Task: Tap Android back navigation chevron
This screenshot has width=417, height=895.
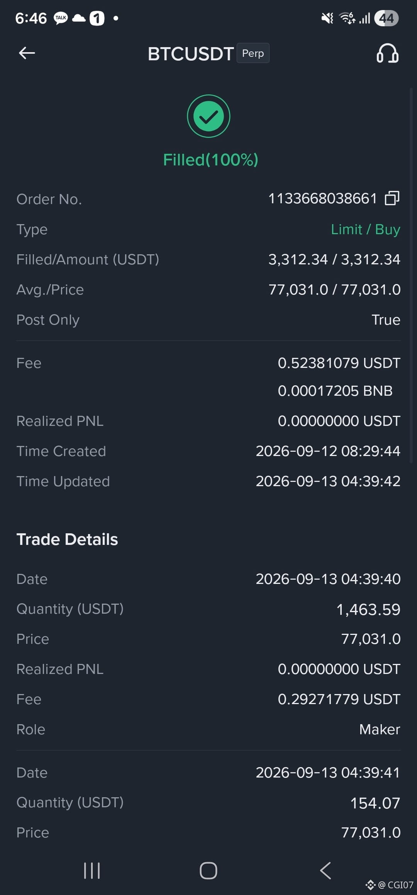Action: pos(325,871)
